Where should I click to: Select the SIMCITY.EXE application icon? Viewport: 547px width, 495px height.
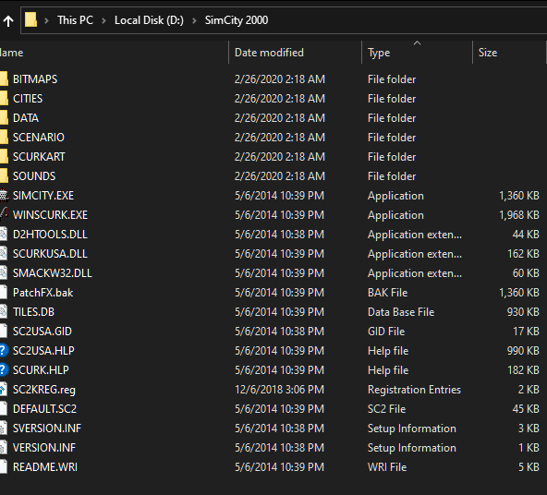pyautogui.click(x=4, y=196)
